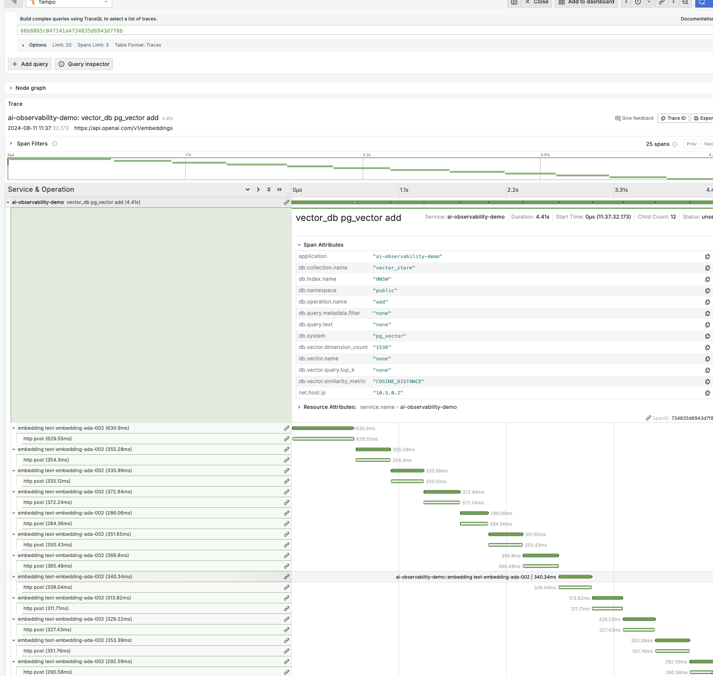
Task: Select the http post (351.76ms) span row
Action: click(154, 651)
